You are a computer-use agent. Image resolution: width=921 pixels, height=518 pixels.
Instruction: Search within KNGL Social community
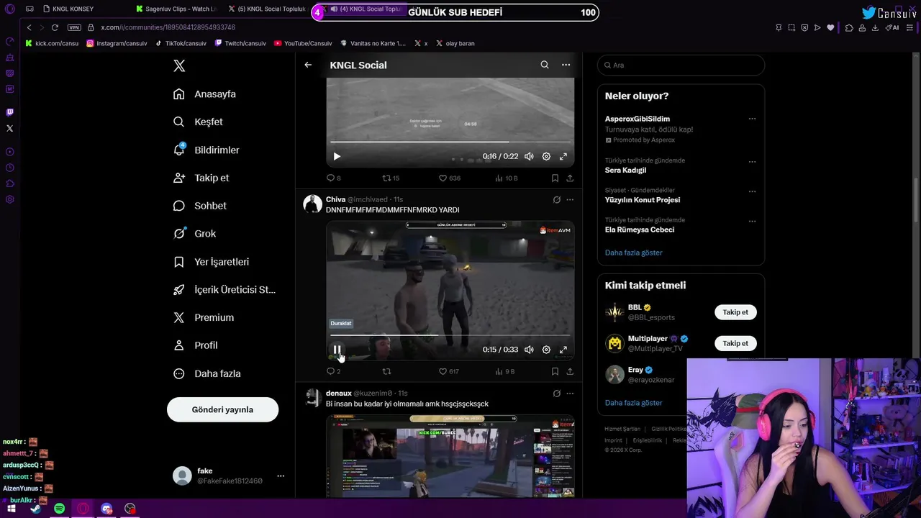point(545,65)
